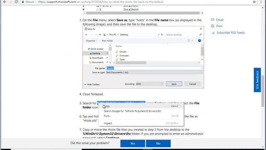Click the Email link in sidebar
The height and width of the screenshot is (150, 266).
click(220, 20)
